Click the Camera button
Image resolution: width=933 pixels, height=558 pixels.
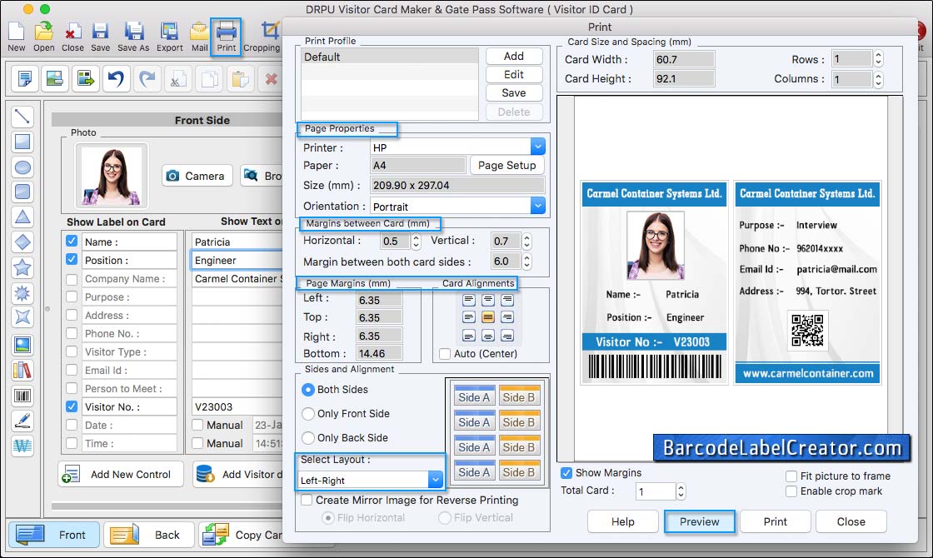pyautogui.click(x=197, y=176)
